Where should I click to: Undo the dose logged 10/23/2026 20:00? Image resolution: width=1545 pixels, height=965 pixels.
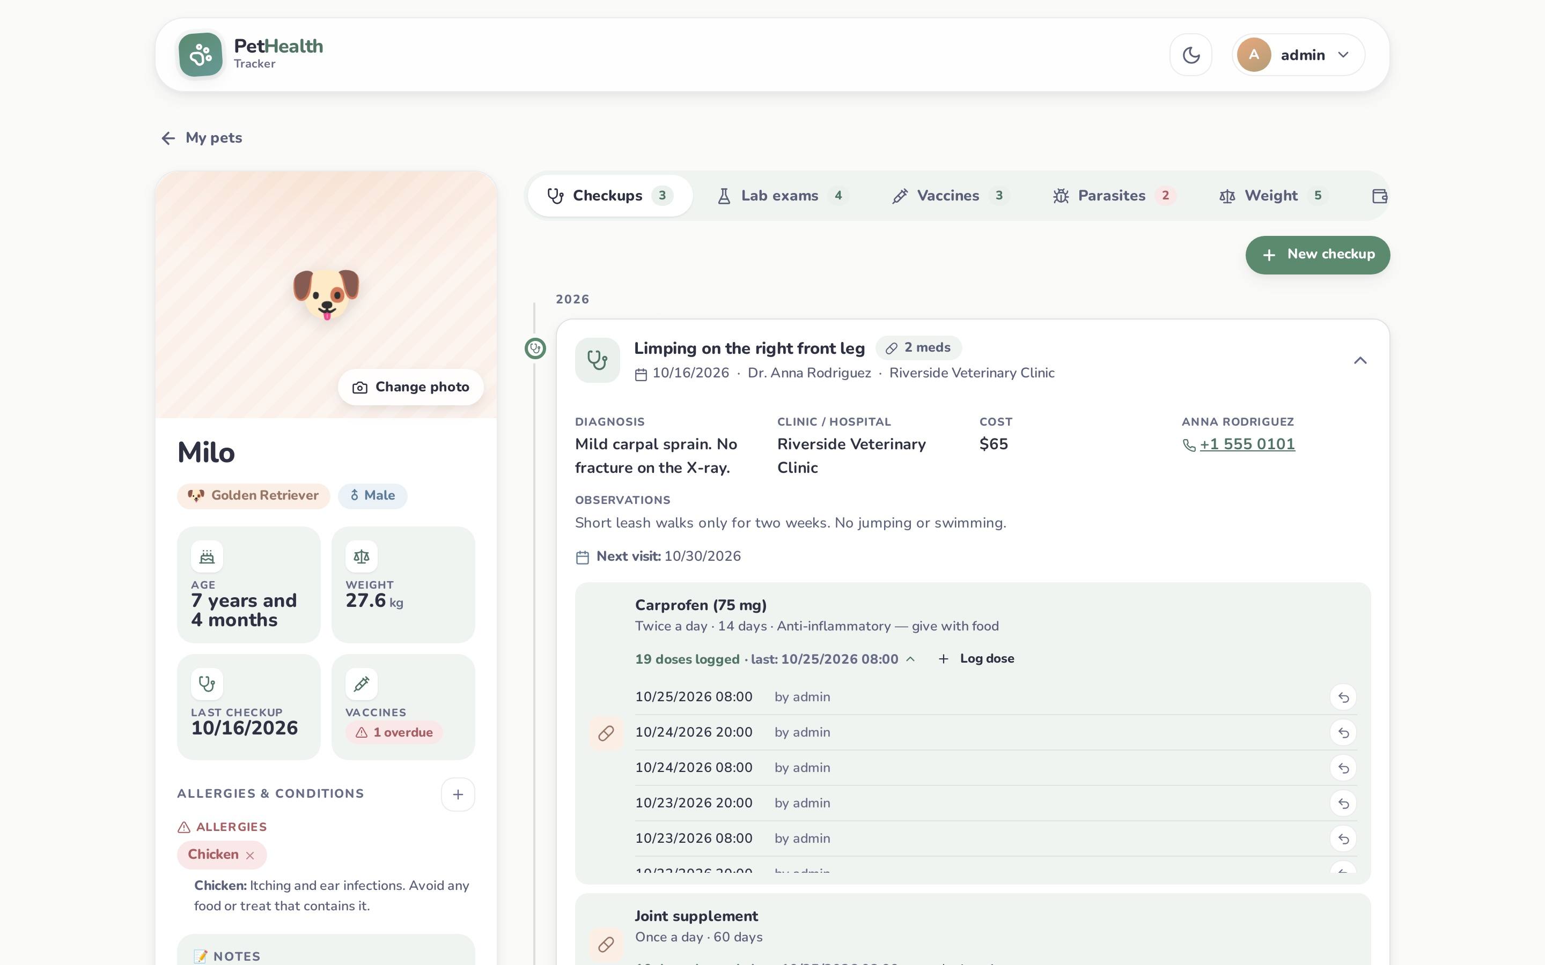1343,803
